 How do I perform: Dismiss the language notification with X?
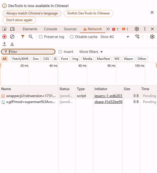152,12
